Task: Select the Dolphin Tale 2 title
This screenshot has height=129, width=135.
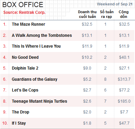Action: click(x=25, y=68)
